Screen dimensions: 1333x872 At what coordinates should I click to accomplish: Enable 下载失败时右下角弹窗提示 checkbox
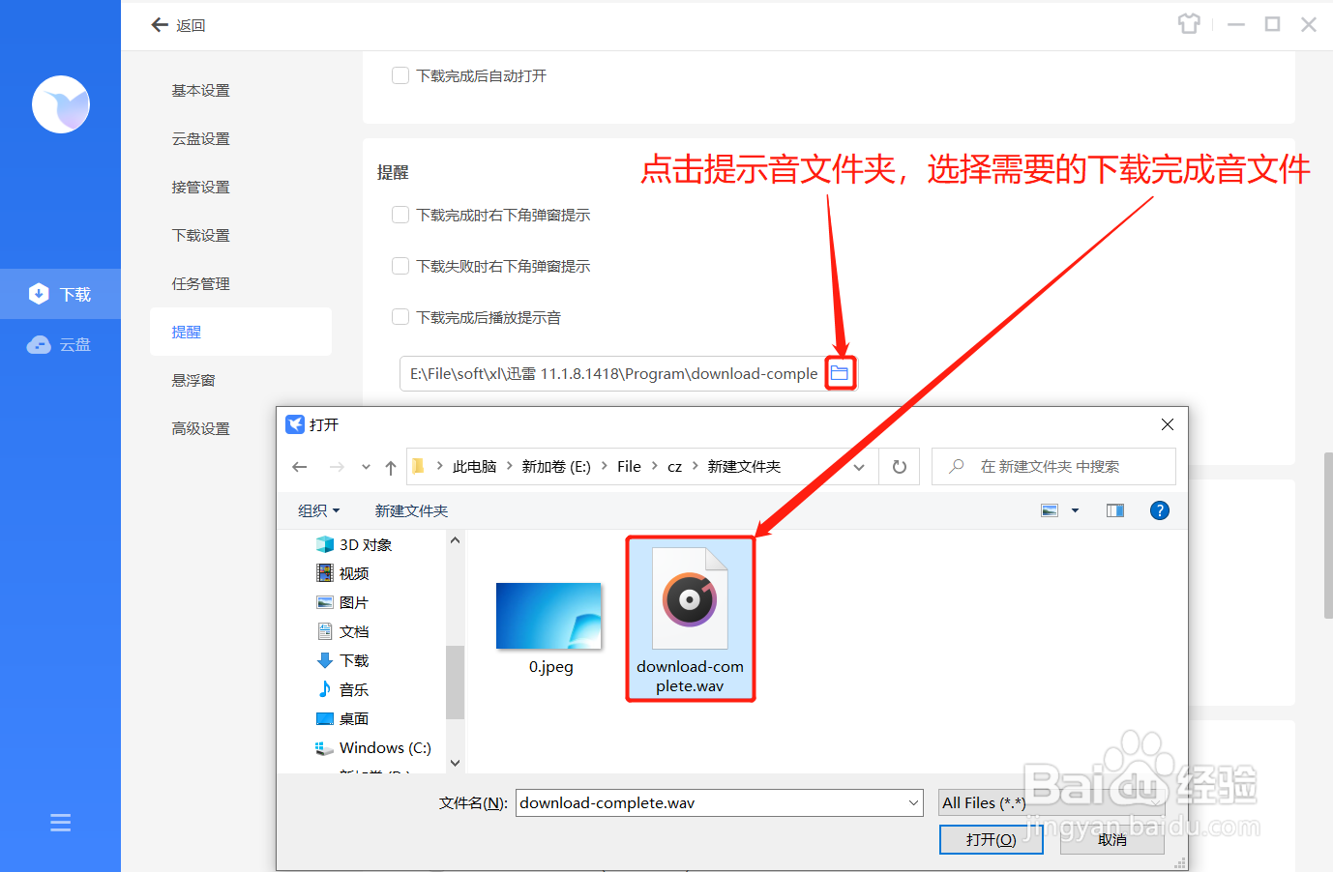click(400, 266)
